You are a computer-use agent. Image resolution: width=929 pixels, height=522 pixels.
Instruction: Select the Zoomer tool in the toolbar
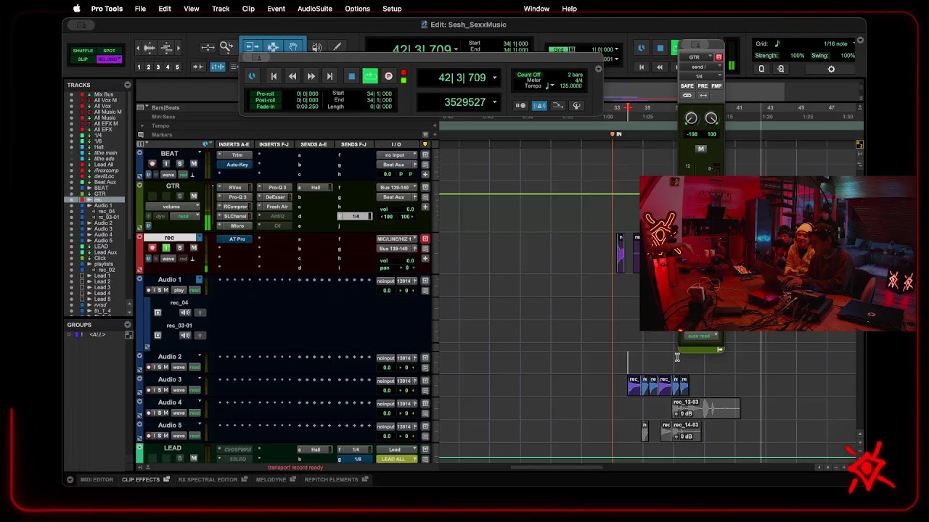click(226, 47)
